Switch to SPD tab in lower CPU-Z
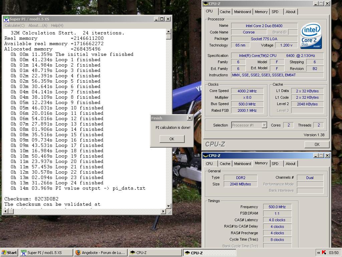 (275, 164)
